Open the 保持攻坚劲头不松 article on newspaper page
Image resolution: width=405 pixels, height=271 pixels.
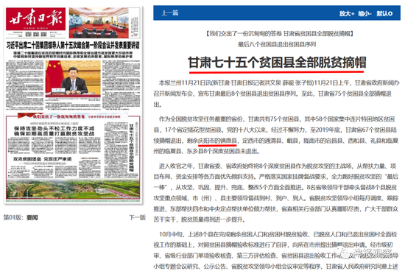click(54, 131)
